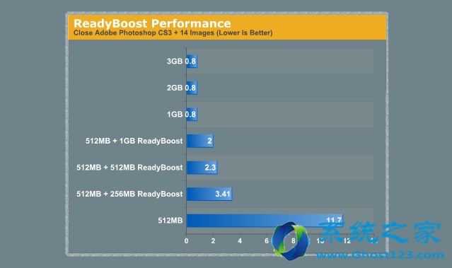Click the 0 tick on the x-axis
The height and width of the screenshot is (268, 452).
[186, 241]
